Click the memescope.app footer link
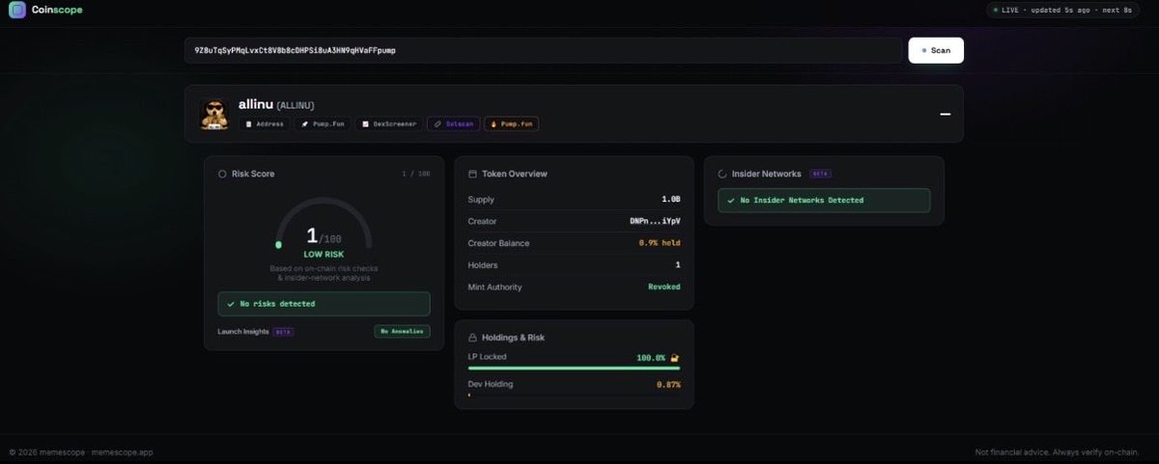The width and height of the screenshot is (1159, 464). 123,452
